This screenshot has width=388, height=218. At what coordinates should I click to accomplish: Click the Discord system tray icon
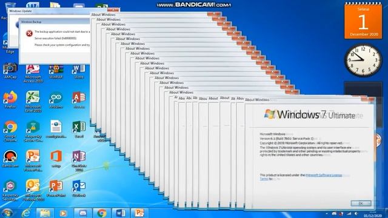click(x=334, y=214)
